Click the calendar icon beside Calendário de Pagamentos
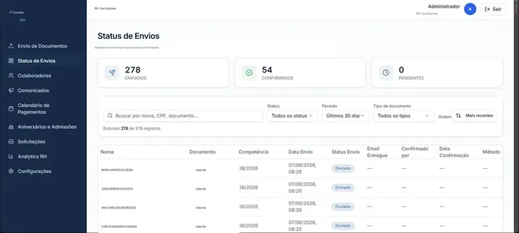 click(11, 109)
